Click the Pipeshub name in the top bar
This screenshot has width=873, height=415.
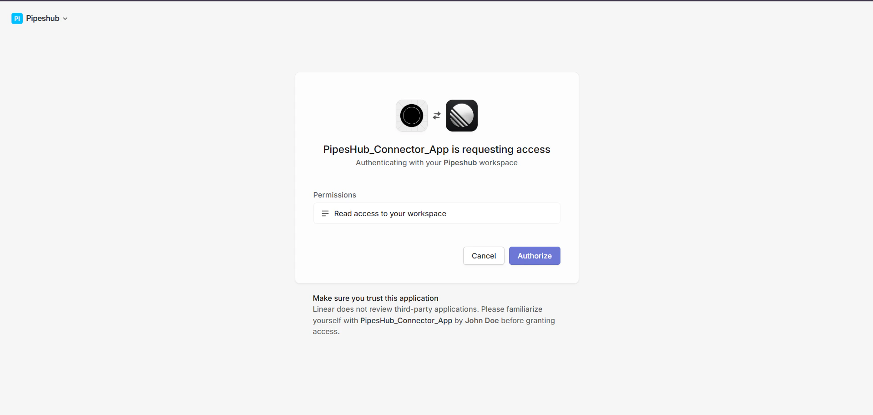(x=43, y=18)
